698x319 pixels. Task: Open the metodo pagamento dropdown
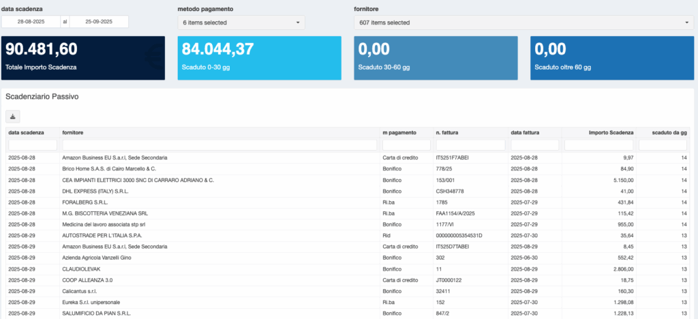(241, 22)
